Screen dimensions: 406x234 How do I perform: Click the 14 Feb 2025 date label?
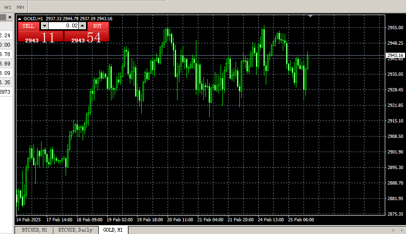pos(28,220)
